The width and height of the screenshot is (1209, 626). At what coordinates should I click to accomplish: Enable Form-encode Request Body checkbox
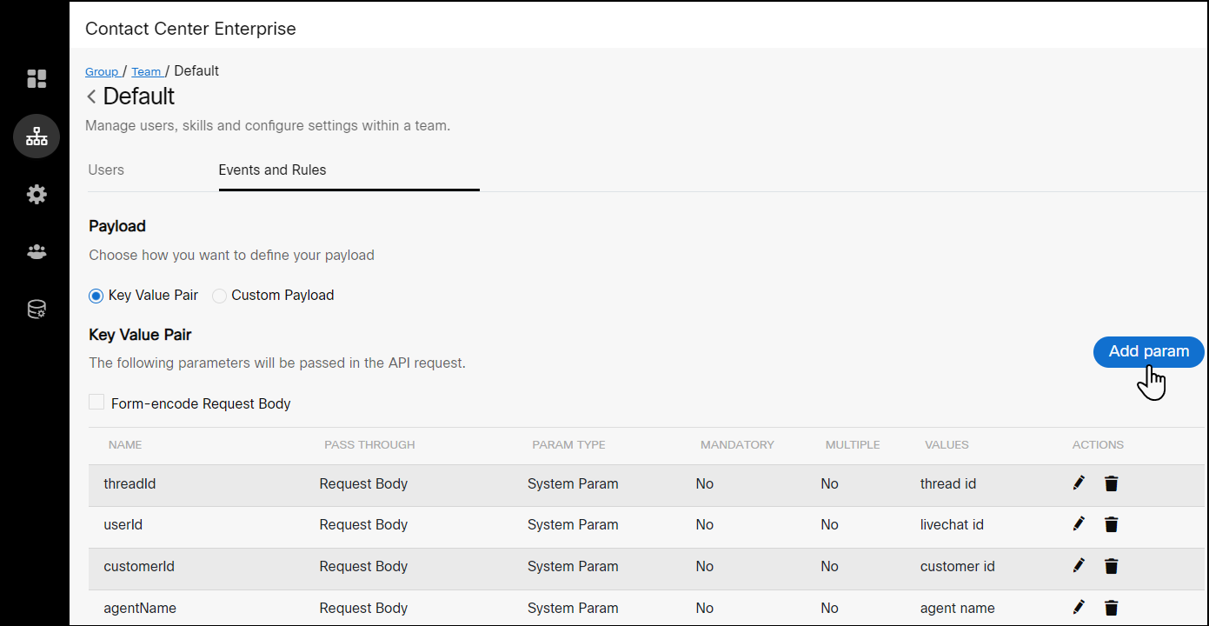click(x=96, y=403)
